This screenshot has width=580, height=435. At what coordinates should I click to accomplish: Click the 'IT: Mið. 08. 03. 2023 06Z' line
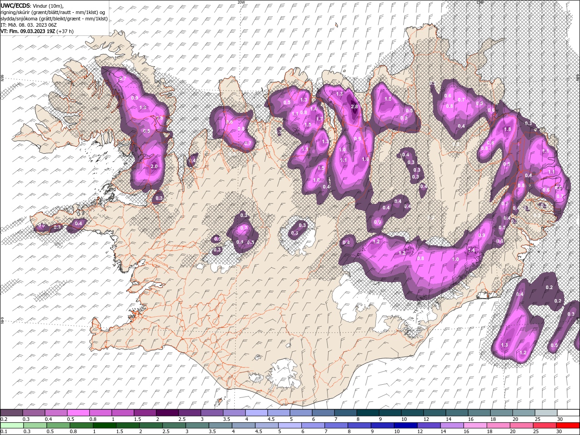28,25
